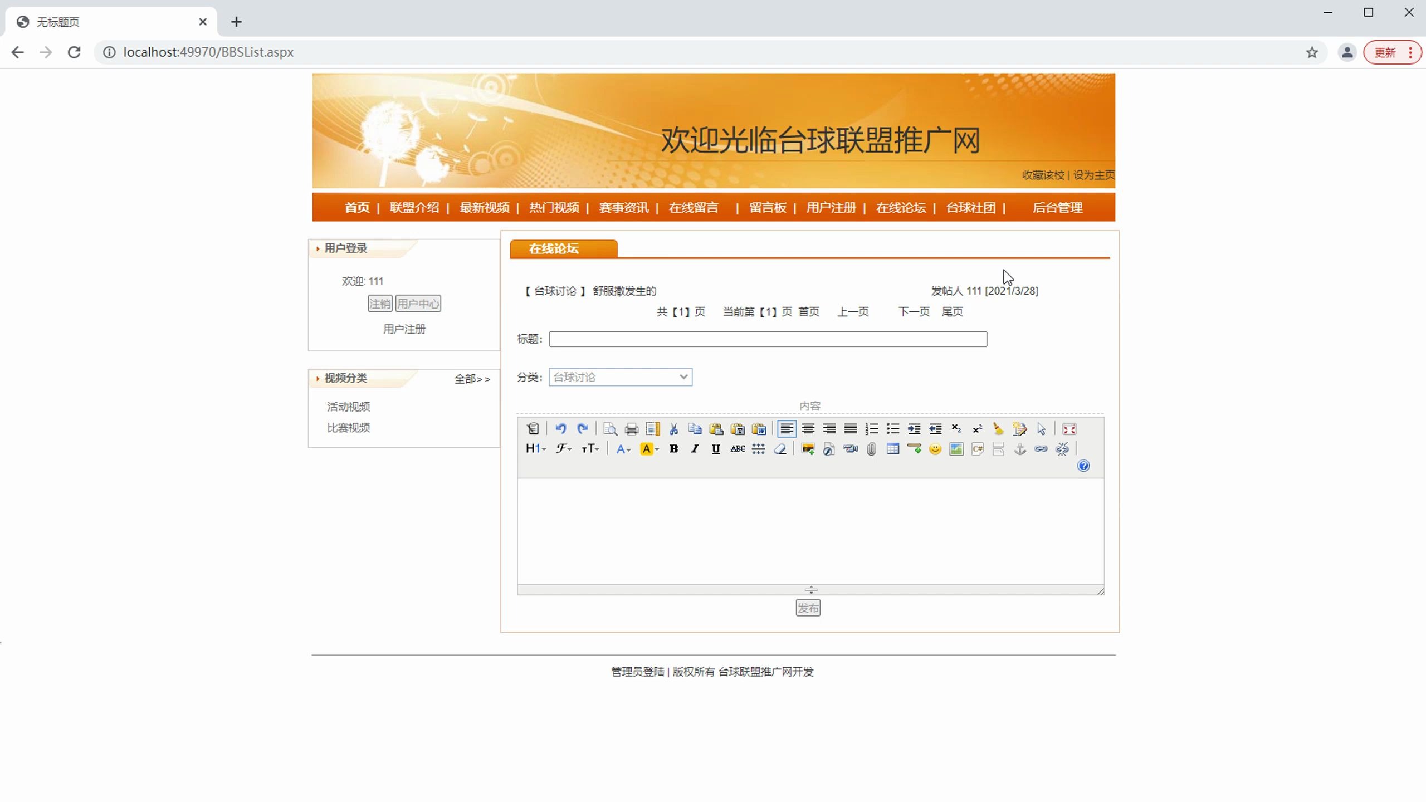Insert a map using the landscape icon

[x=956, y=448]
